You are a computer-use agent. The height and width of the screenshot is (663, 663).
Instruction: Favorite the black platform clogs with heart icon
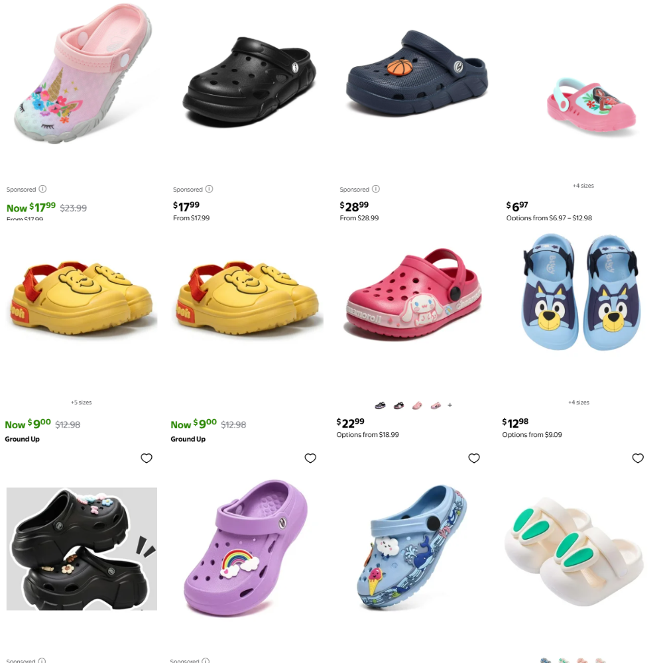[147, 458]
